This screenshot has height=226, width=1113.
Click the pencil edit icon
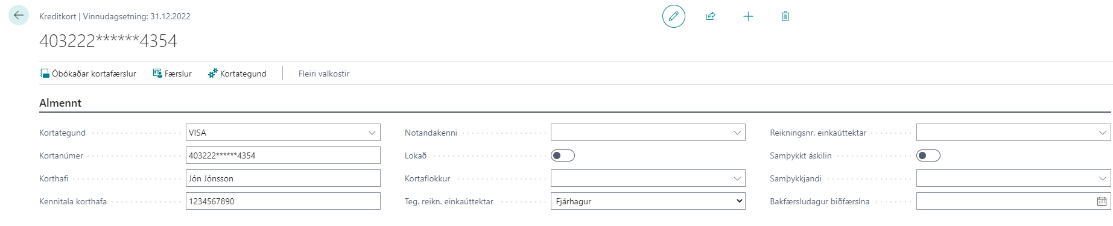(x=673, y=16)
